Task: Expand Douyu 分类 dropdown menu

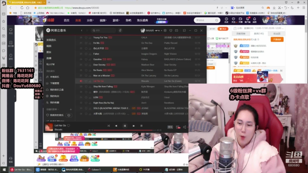Action: click(x=90, y=20)
